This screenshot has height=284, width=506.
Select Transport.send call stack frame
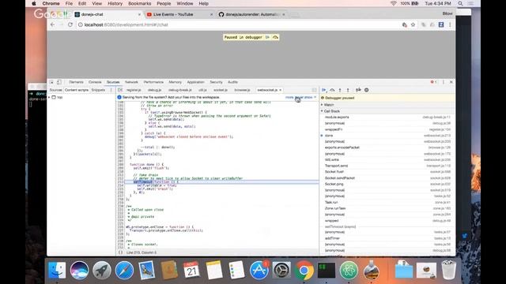387,166
